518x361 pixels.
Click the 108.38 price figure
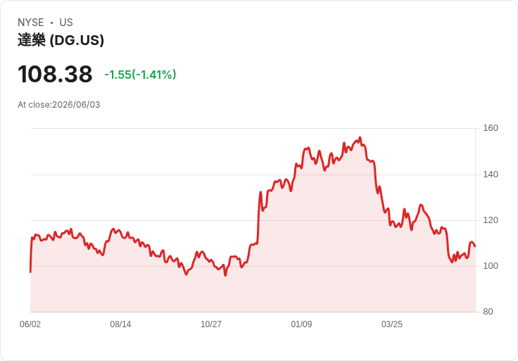click(55, 74)
